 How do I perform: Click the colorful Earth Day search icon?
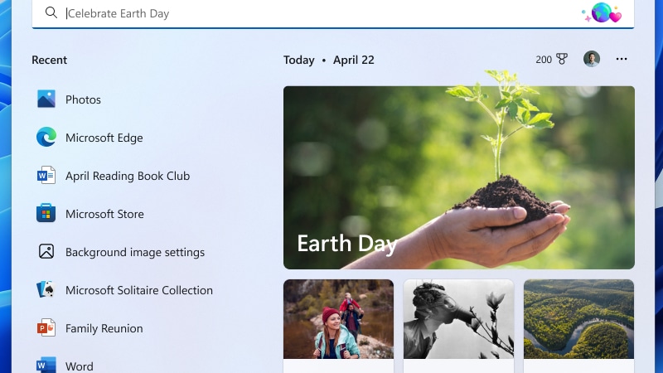(x=602, y=13)
